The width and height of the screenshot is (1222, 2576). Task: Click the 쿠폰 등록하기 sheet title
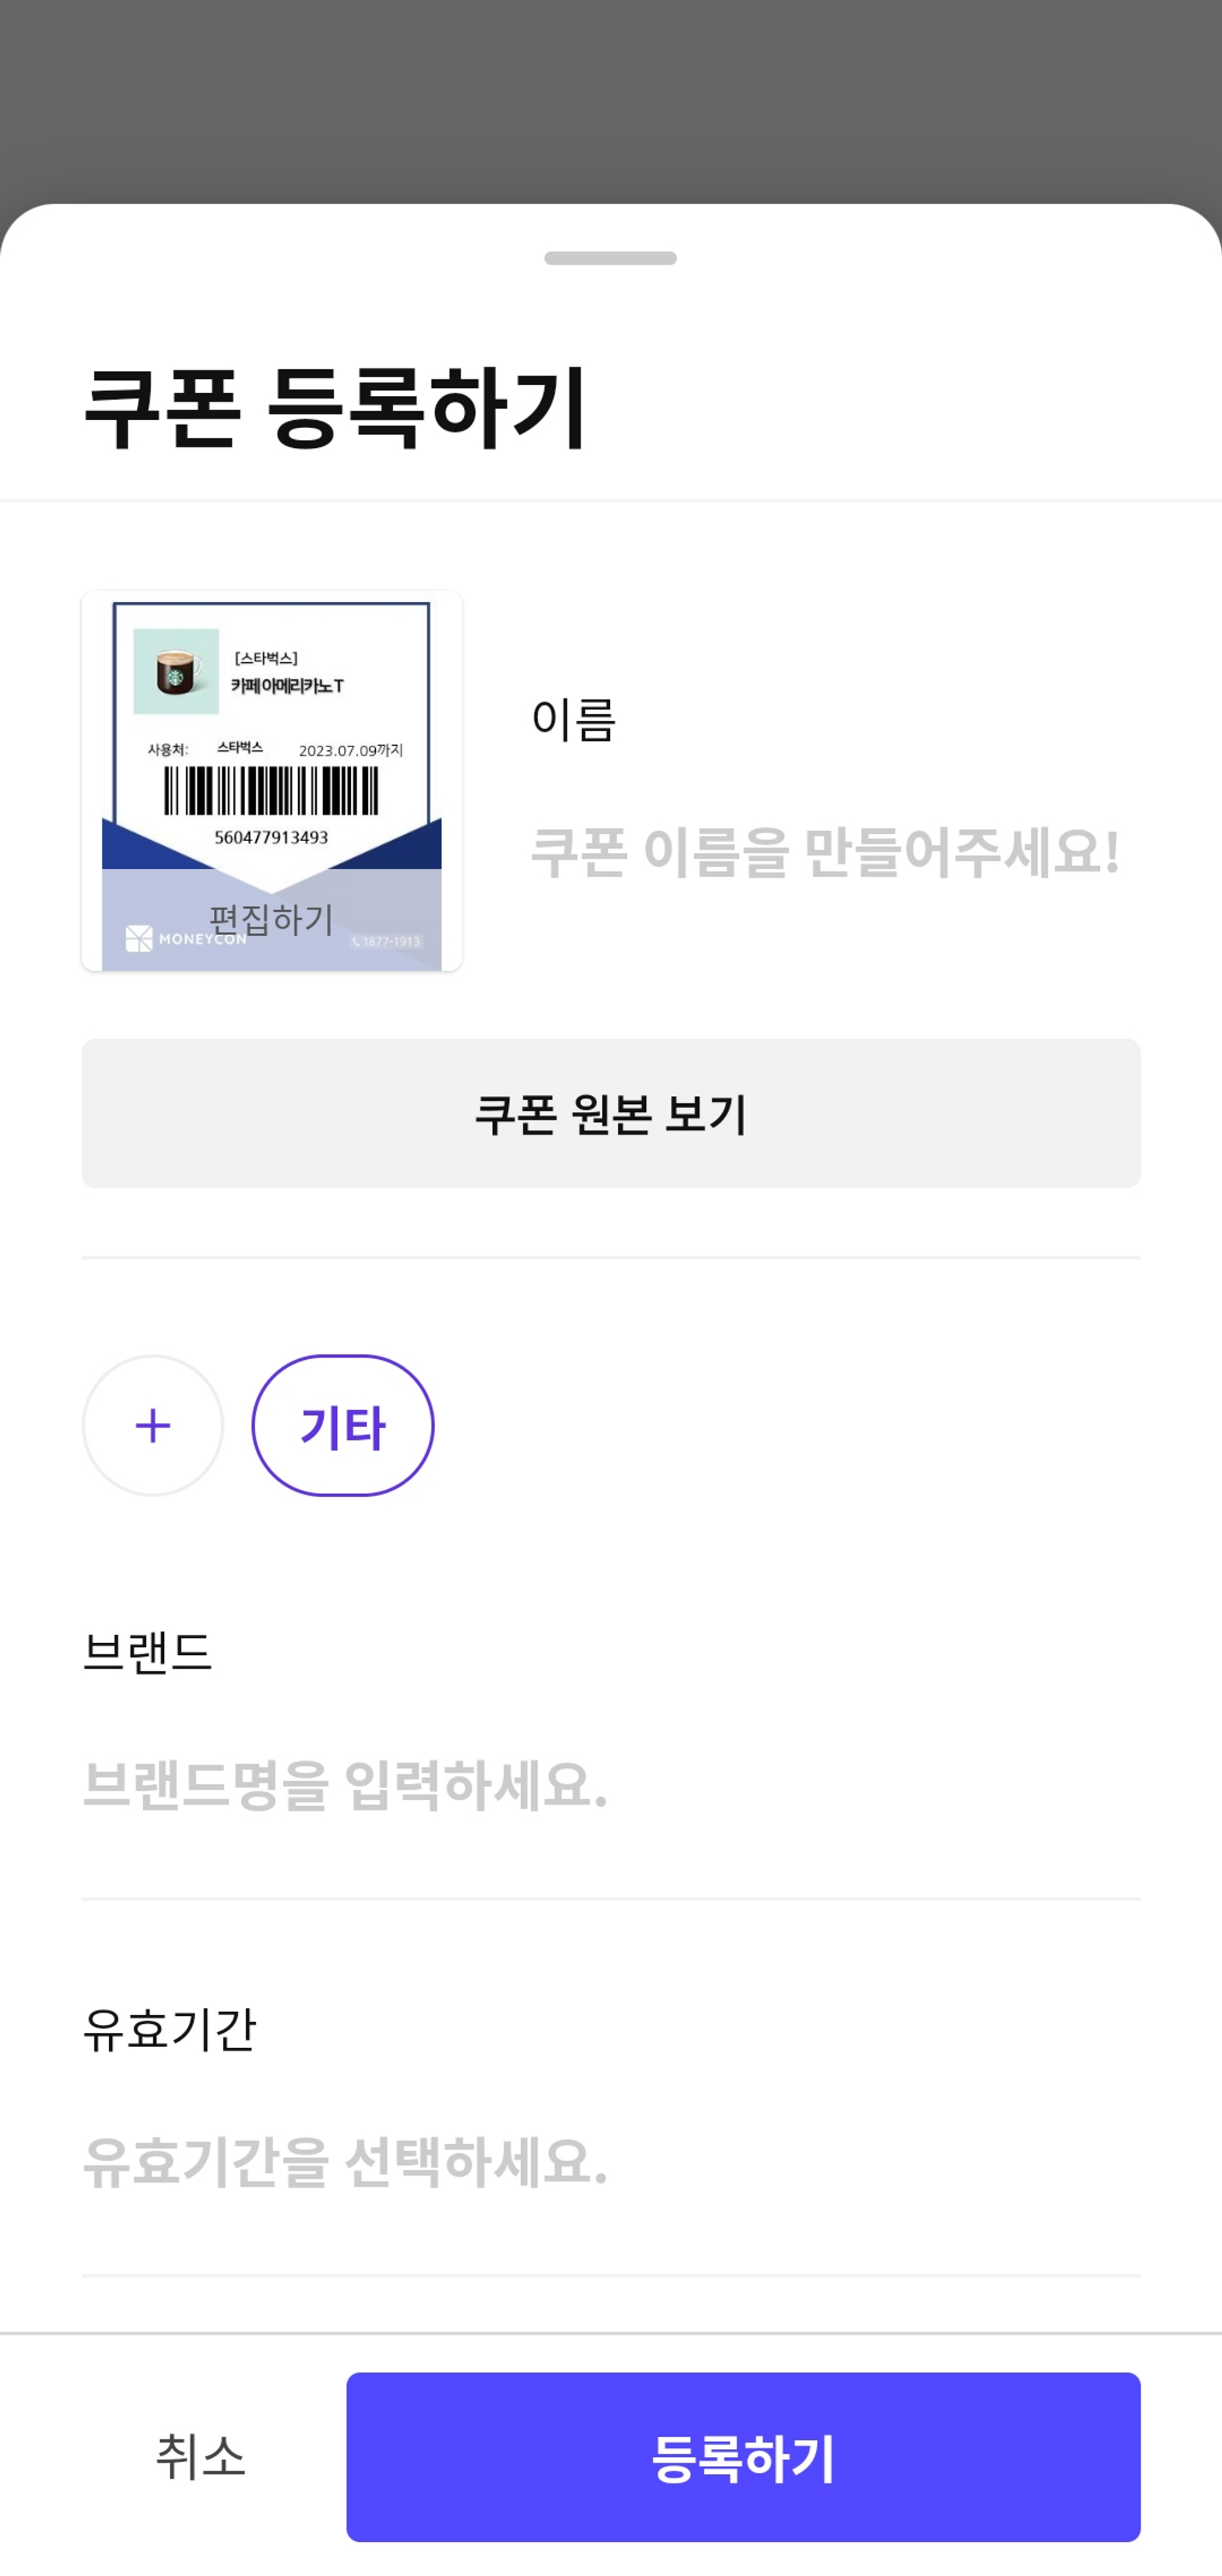(335, 408)
